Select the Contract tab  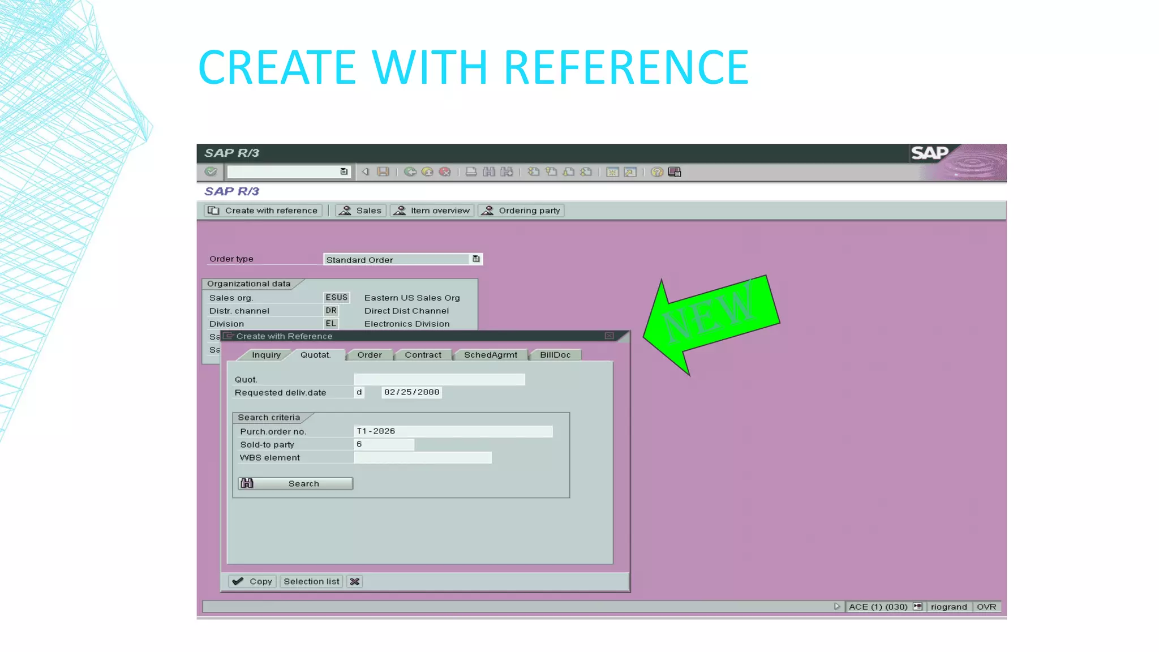click(423, 355)
